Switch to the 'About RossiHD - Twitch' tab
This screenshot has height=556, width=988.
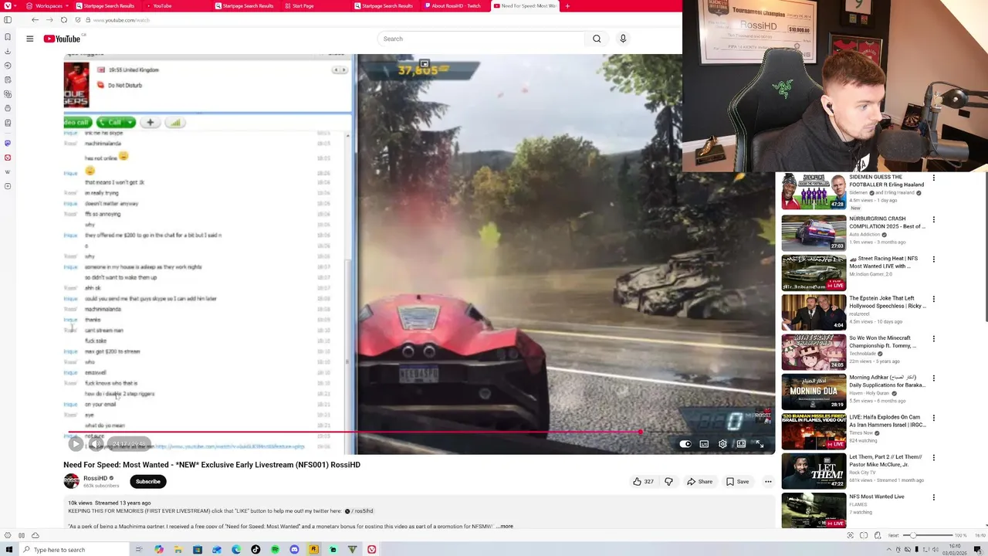click(x=455, y=5)
